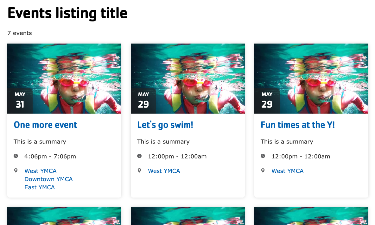Open the Fun times at the Y! link
Viewport: 375px width, 225px height.
(x=298, y=125)
